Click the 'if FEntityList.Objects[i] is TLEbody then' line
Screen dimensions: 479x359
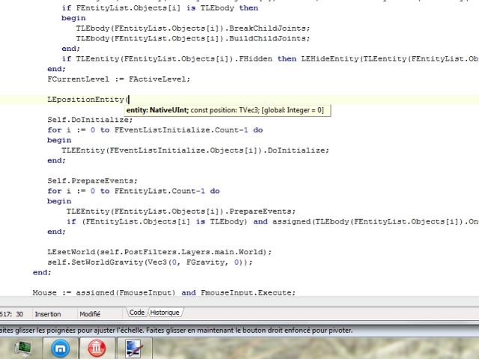coord(159,8)
